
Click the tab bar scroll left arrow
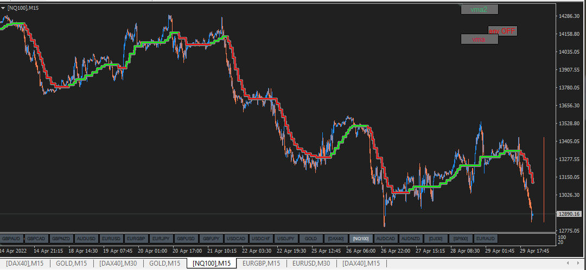tap(568, 263)
